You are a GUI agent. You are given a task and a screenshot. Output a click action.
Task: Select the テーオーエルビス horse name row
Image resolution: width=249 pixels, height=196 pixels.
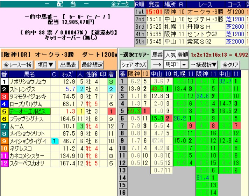tap(29, 111)
